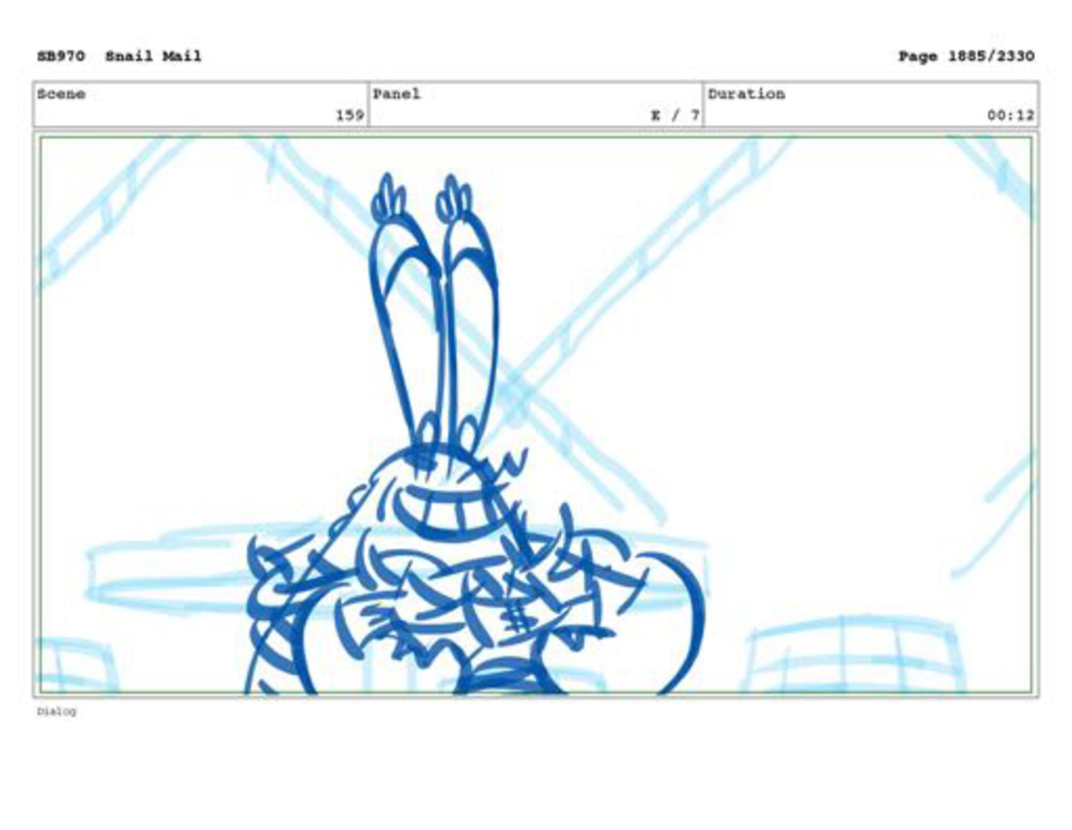The height and width of the screenshot is (830, 1072).
Task: Click the 'SB970 Snail Mail' title text
Action: coord(119,56)
